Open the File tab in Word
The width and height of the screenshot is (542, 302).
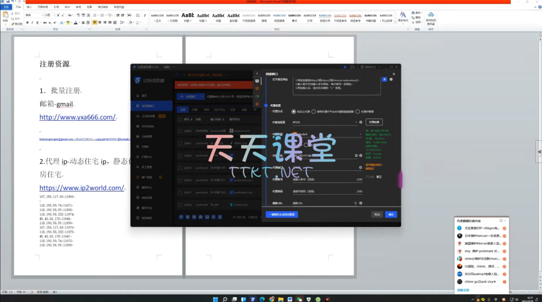6,7
